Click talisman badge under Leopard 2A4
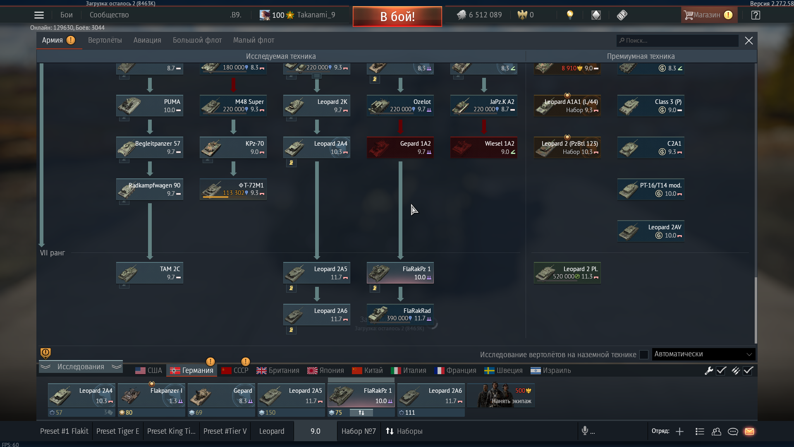The width and height of the screenshot is (794, 447). [291, 163]
